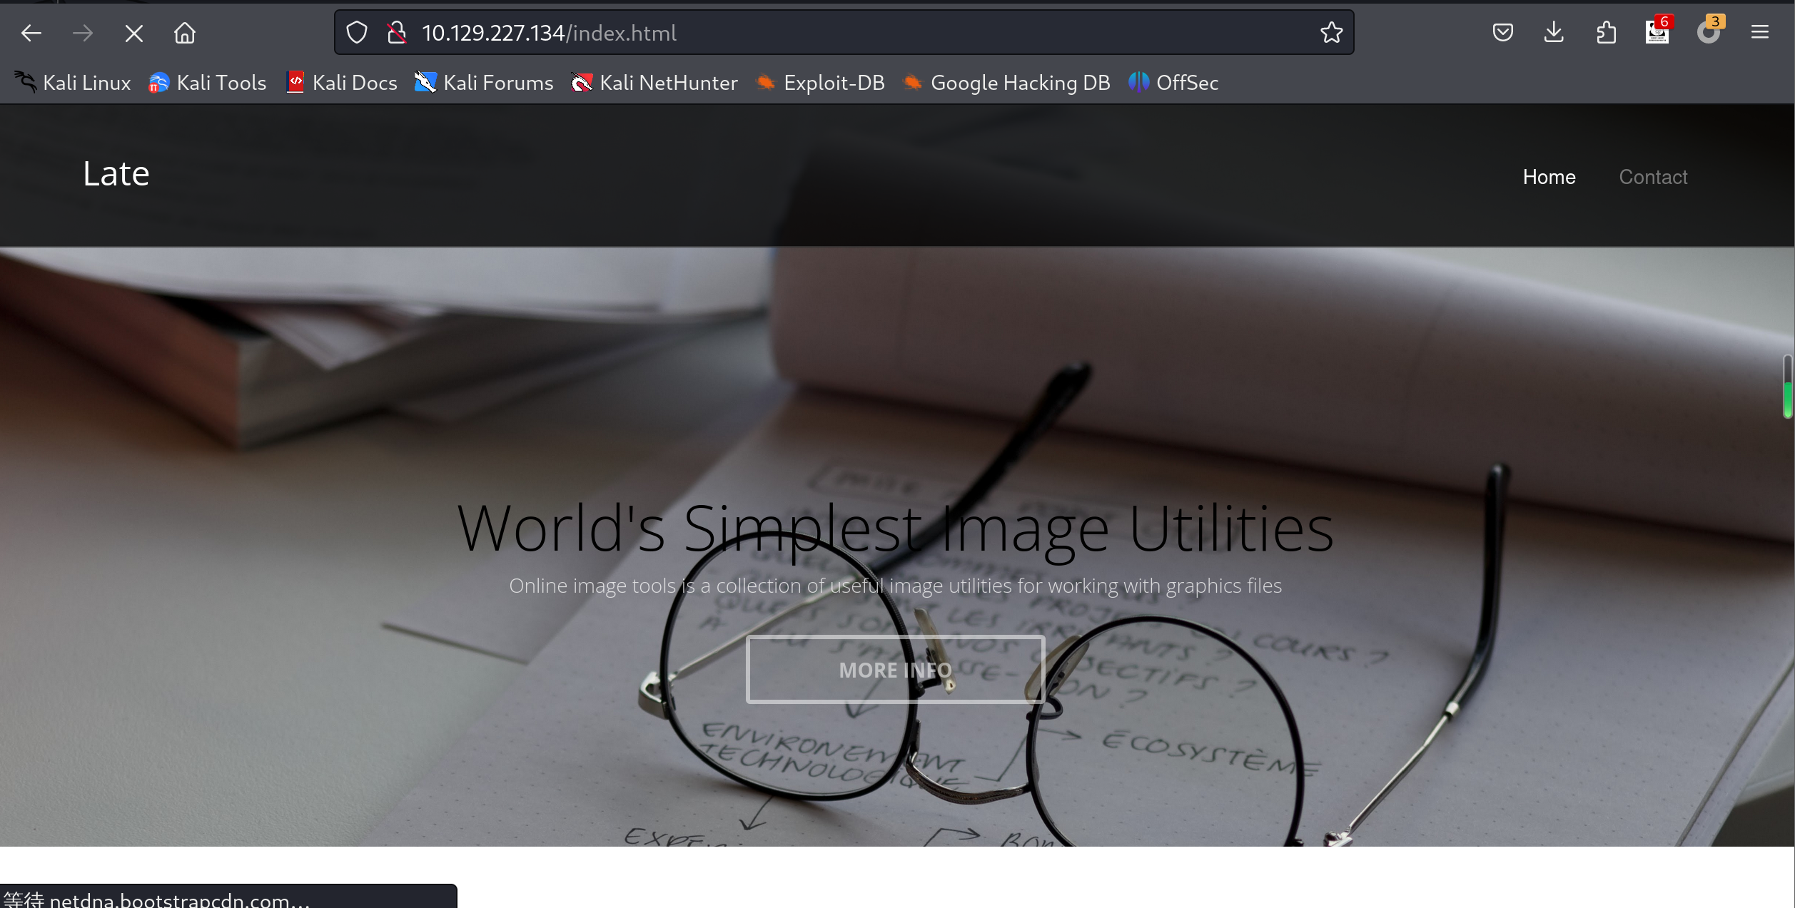This screenshot has height=908, width=1795.
Task: Open tracking protection shield icon
Action: 357,33
